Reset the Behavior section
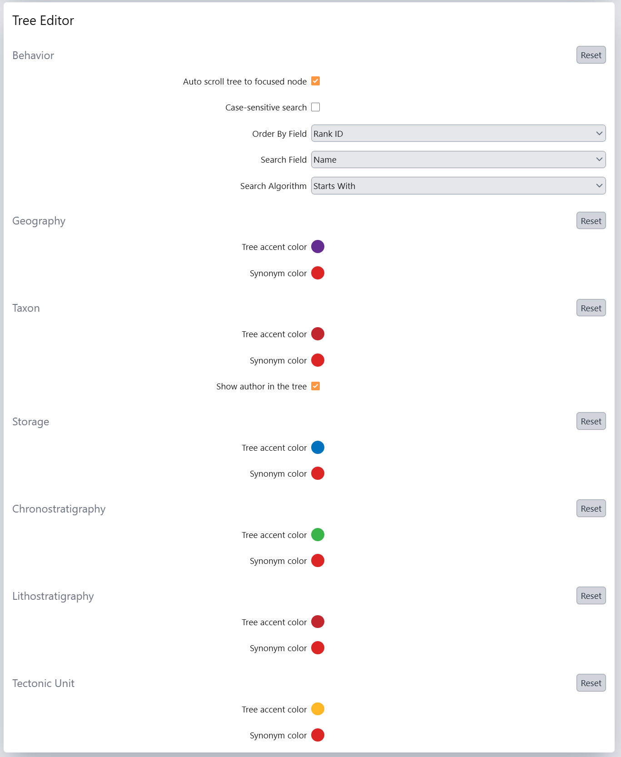This screenshot has height=757, width=621. (591, 55)
